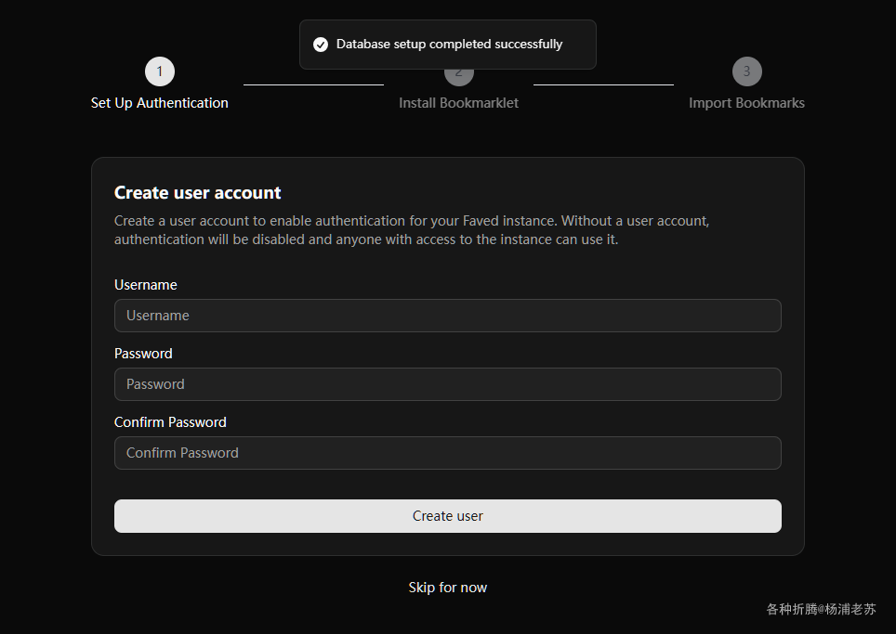Screen dimensions: 896x634
Task: Click the step 3 circle indicator
Action: [x=746, y=71]
